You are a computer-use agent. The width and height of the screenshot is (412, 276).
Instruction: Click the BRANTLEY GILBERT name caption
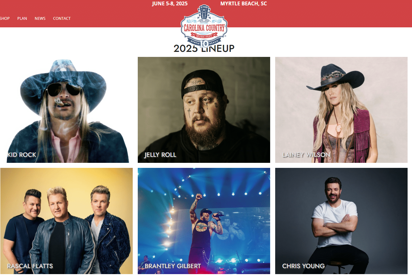[x=173, y=266]
